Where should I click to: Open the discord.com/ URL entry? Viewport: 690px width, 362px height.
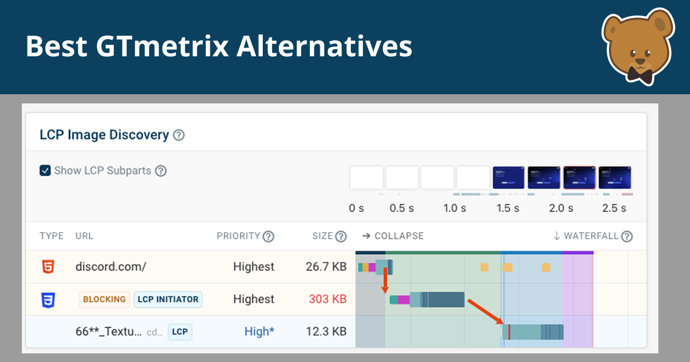(110, 267)
